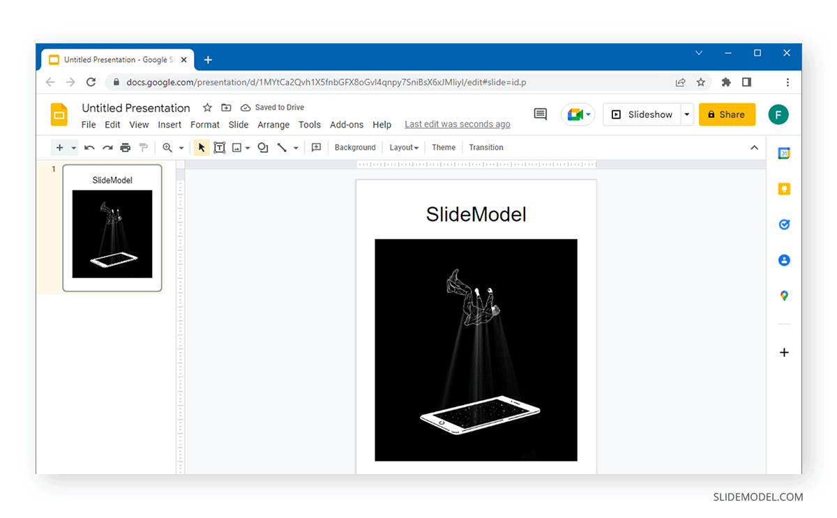Select the Shape tool
The width and height of the screenshot is (837, 518).
[263, 148]
